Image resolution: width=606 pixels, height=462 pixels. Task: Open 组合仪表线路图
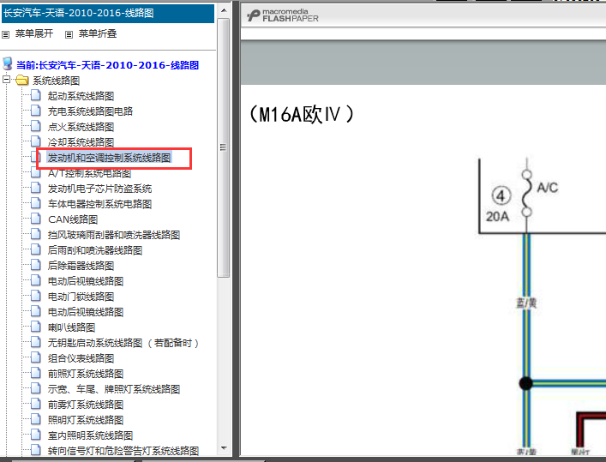[81, 358]
